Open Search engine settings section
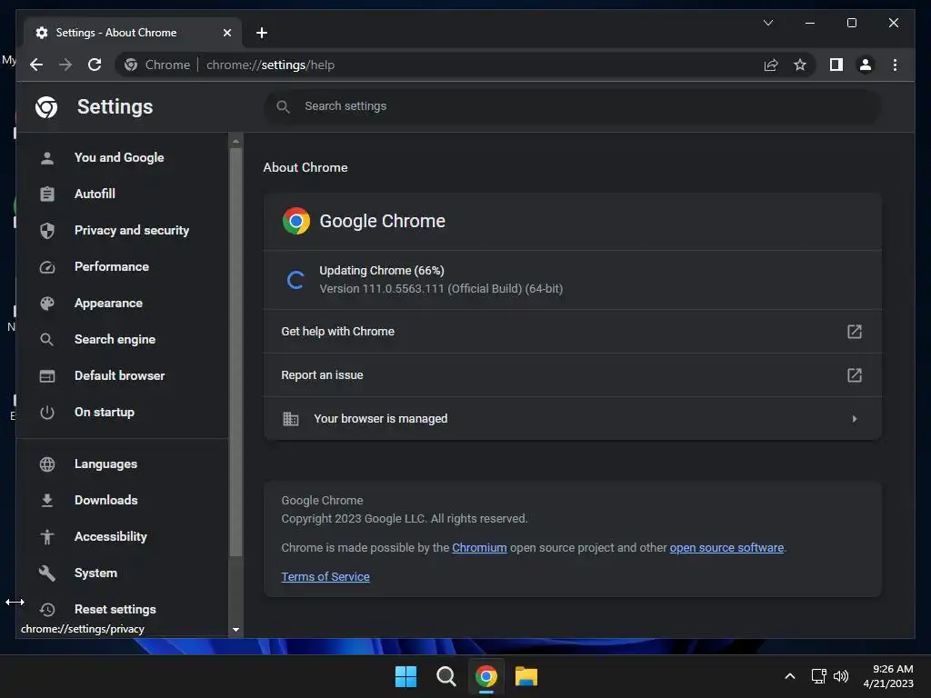Image resolution: width=931 pixels, height=698 pixels. 115,340
